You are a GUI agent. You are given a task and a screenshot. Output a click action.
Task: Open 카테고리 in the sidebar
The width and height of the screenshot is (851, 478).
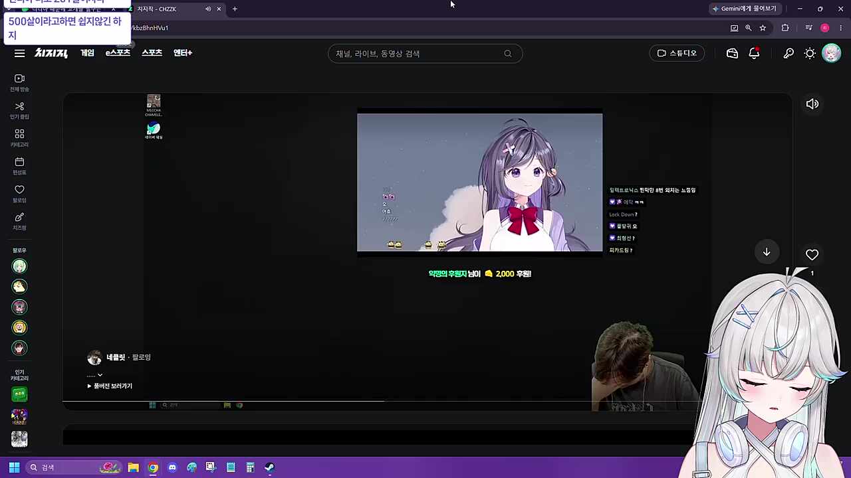19,139
